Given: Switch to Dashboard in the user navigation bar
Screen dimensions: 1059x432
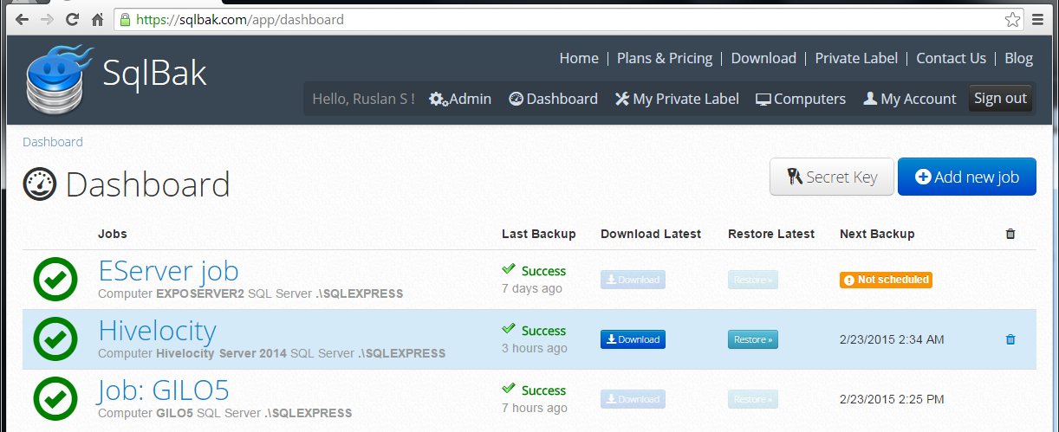Looking at the screenshot, I should click(553, 99).
